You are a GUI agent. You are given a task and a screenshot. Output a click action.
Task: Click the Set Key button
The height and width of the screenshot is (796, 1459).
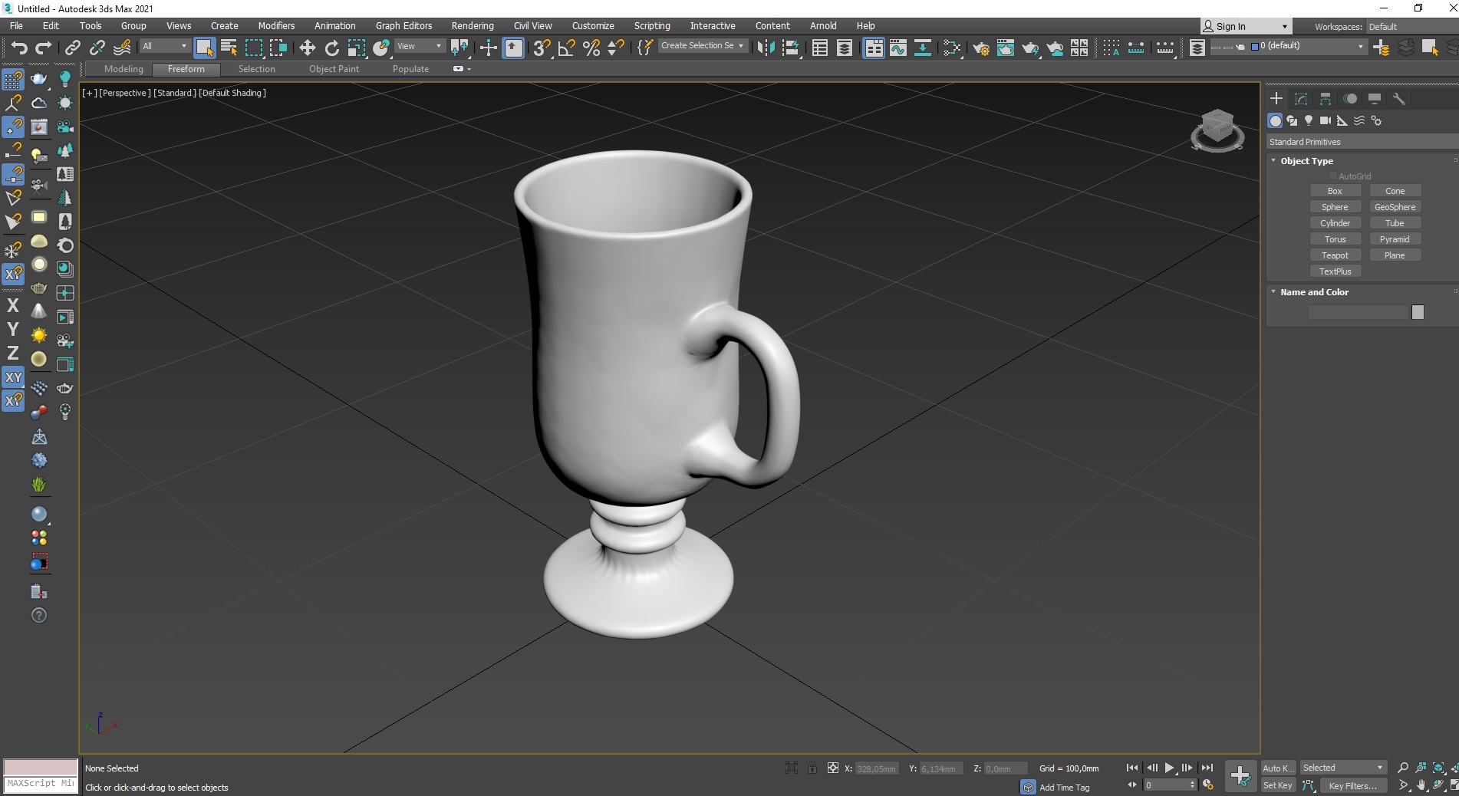pos(1278,785)
